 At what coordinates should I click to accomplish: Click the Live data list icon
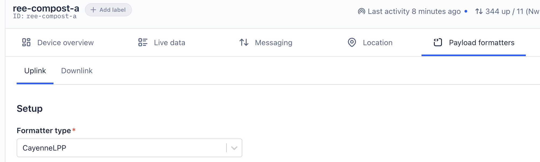tap(143, 43)
